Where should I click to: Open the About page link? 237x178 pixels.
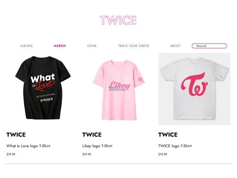click(x=176, y=46)
